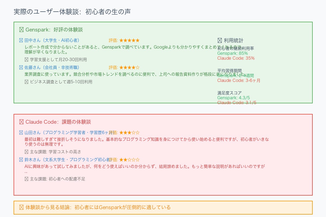The height and width of the screenshot is (217, 326).
Task: Click the label "平均習得期間"
Action: tap(230, 71)
